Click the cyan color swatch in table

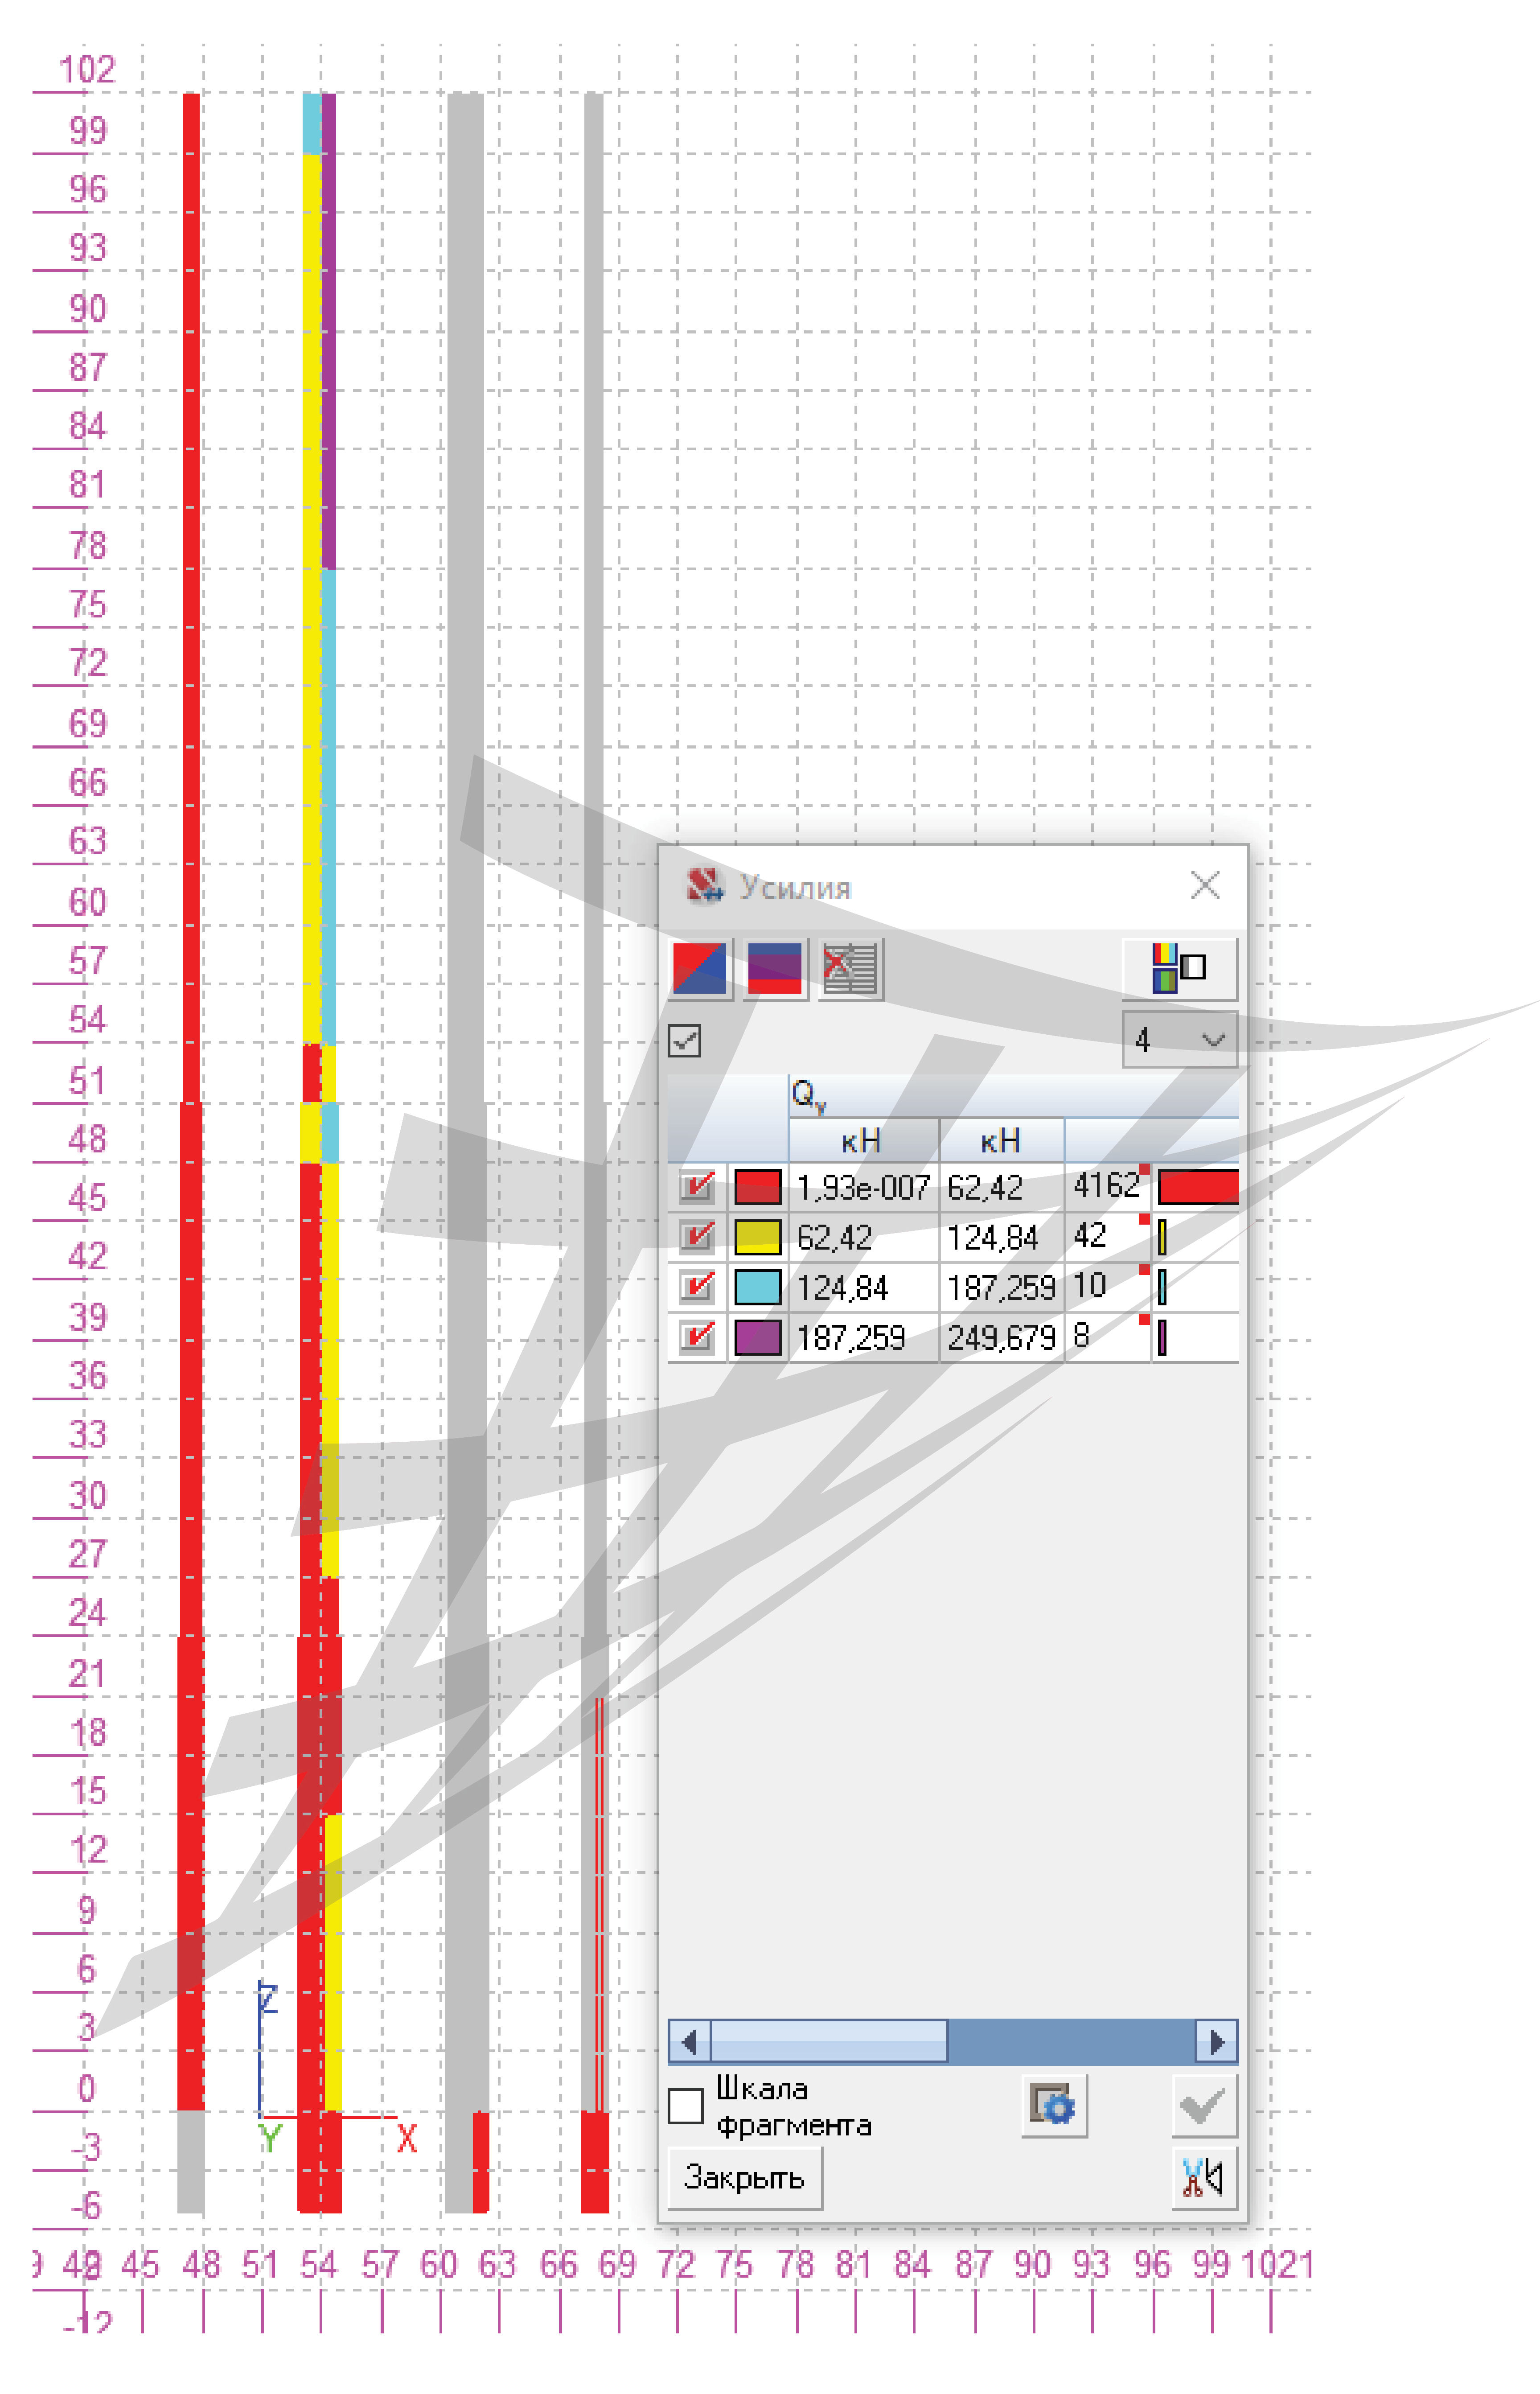[x=758, y=1286]
